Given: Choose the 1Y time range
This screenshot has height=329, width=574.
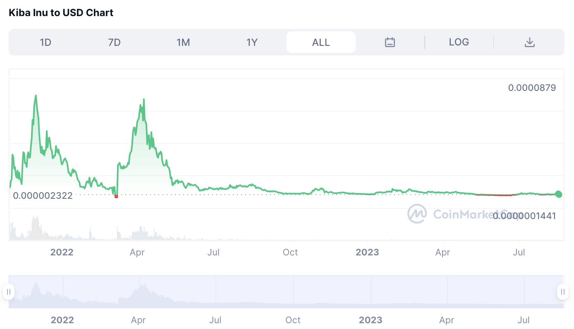Looking at the screenshot, I should point(252,42).
